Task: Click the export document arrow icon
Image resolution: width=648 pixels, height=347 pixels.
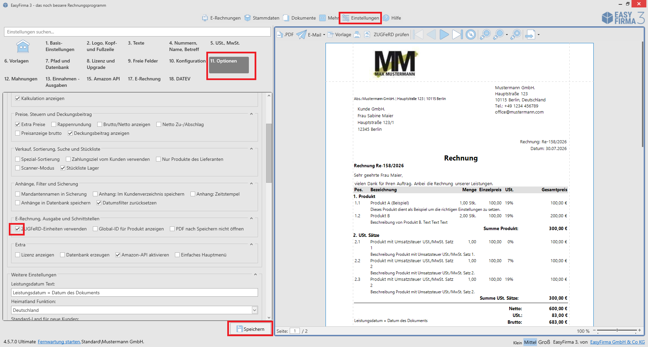Action: click(530, 34)
